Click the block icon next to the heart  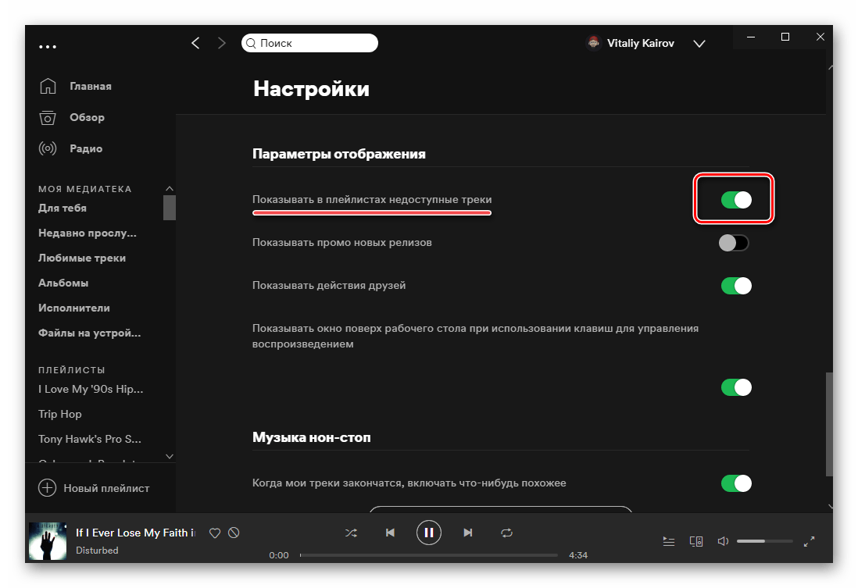(x=234, y=533)
